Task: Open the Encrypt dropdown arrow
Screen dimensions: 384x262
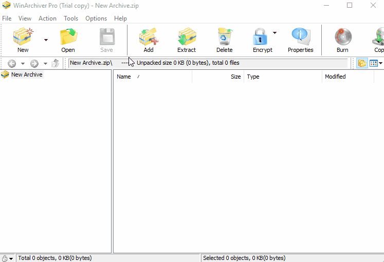Action: [275, 32]
